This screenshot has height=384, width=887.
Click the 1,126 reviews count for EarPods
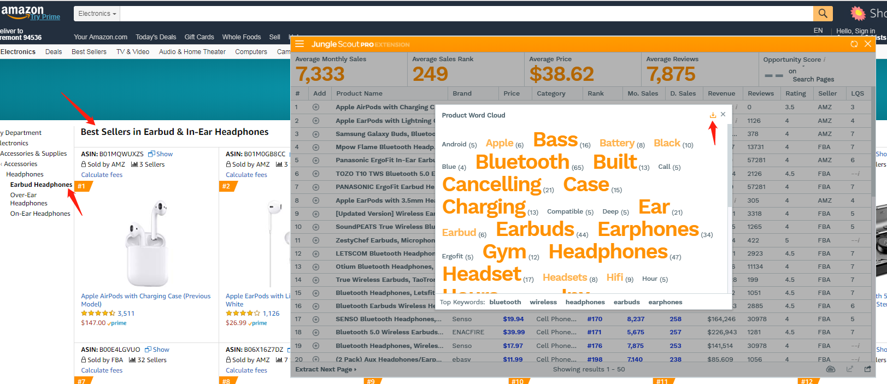tap(271, 314)
